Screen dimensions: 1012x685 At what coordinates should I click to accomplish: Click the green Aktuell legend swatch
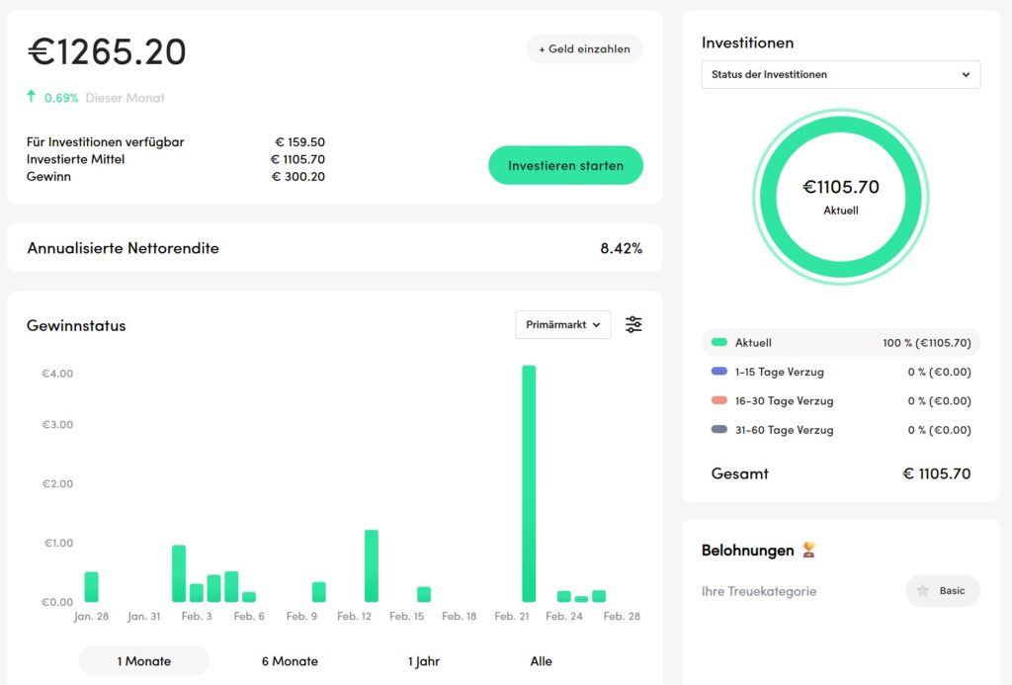(718, 343)
